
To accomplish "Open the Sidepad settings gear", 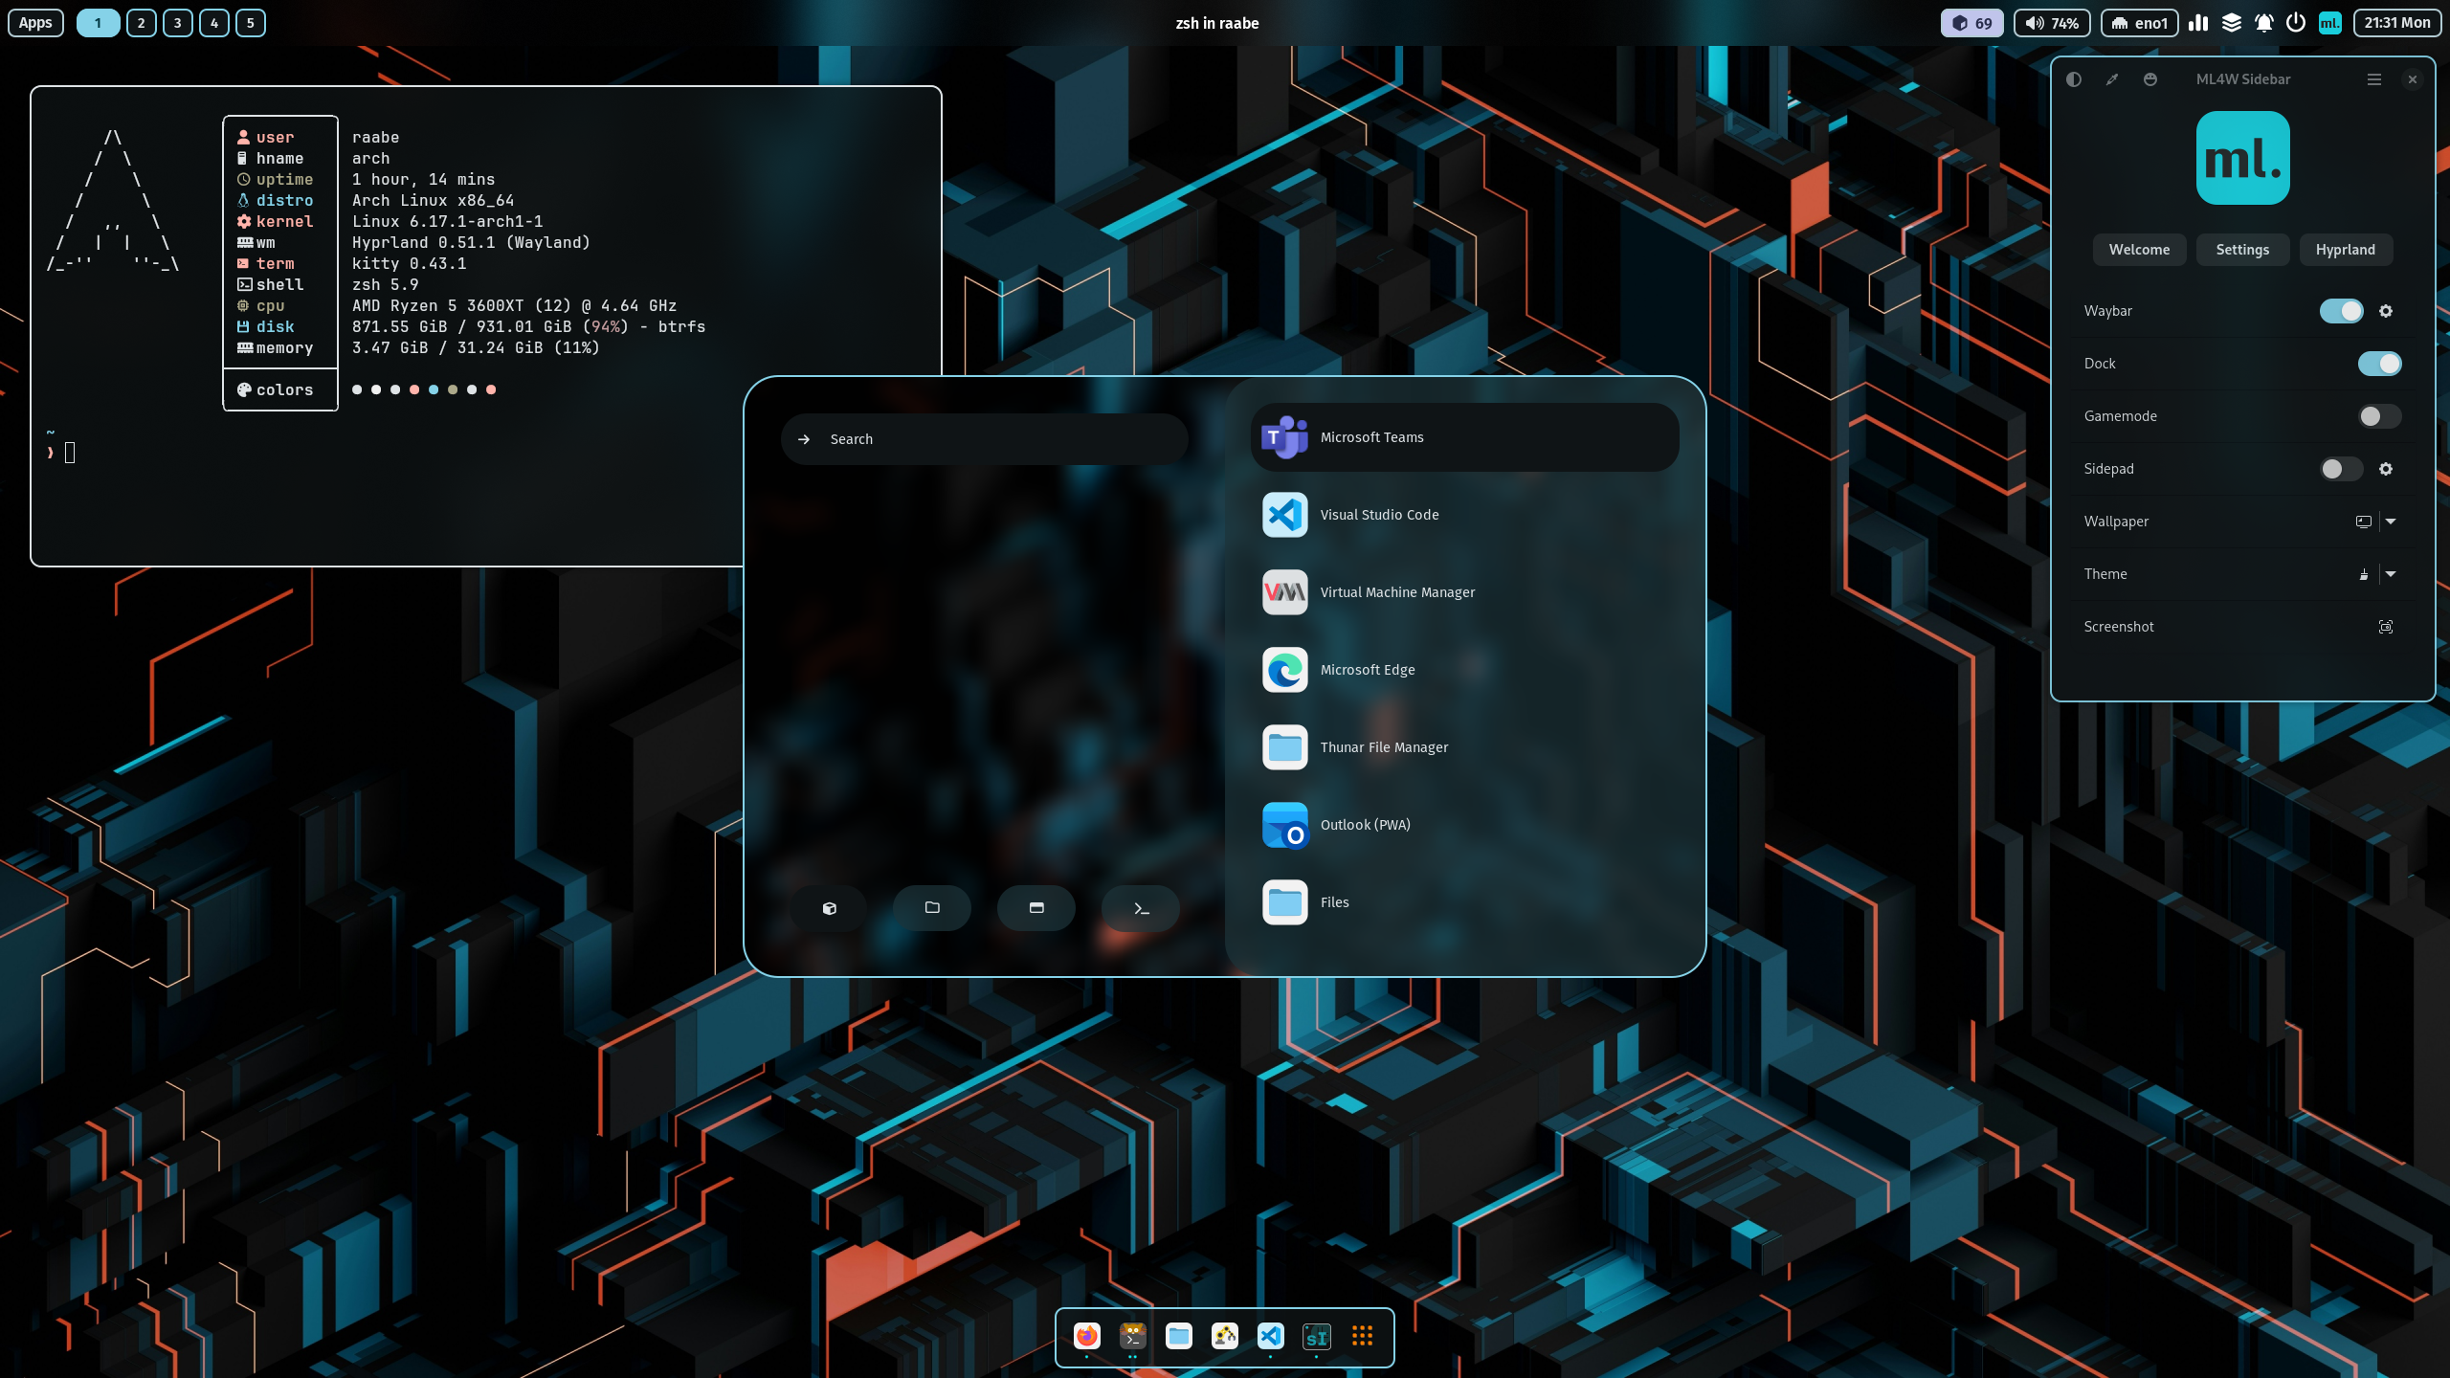I will [2386, 469].
